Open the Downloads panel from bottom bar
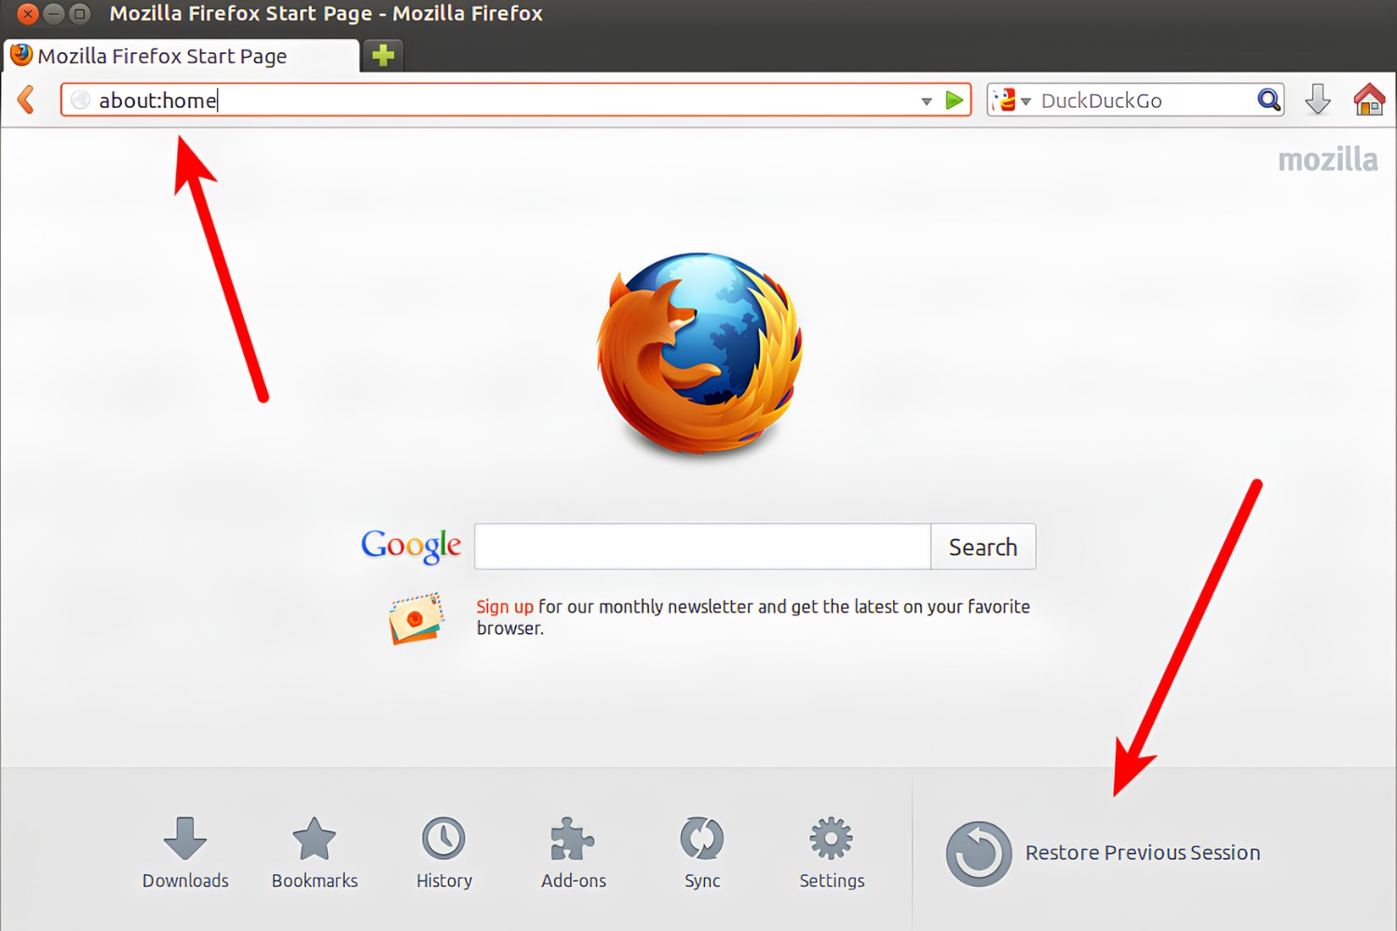 (x=184, y=852)
